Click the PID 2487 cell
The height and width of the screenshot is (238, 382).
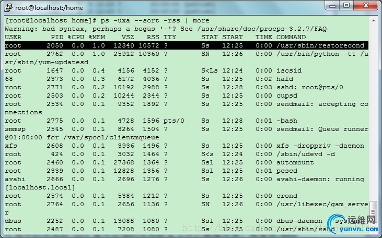point(54,229)
